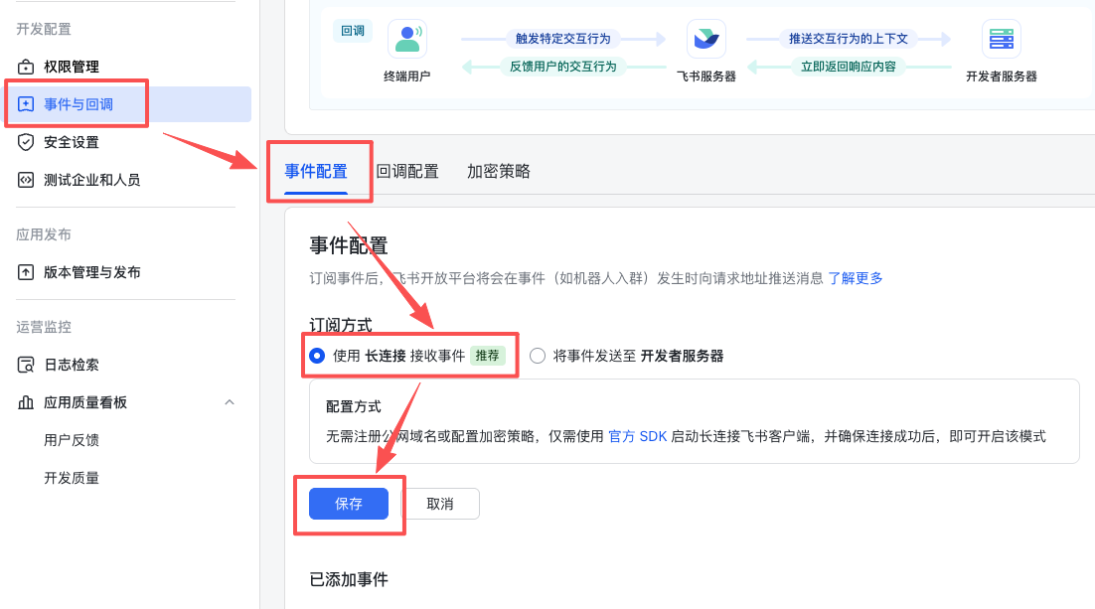Open the 官方 SDK link
The height and width of the screenshot is (609, 1095).
[637, 436]
